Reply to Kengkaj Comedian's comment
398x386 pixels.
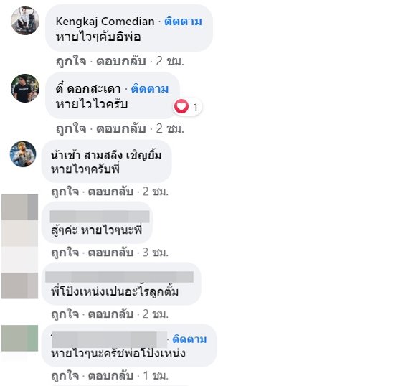[121, 61]
